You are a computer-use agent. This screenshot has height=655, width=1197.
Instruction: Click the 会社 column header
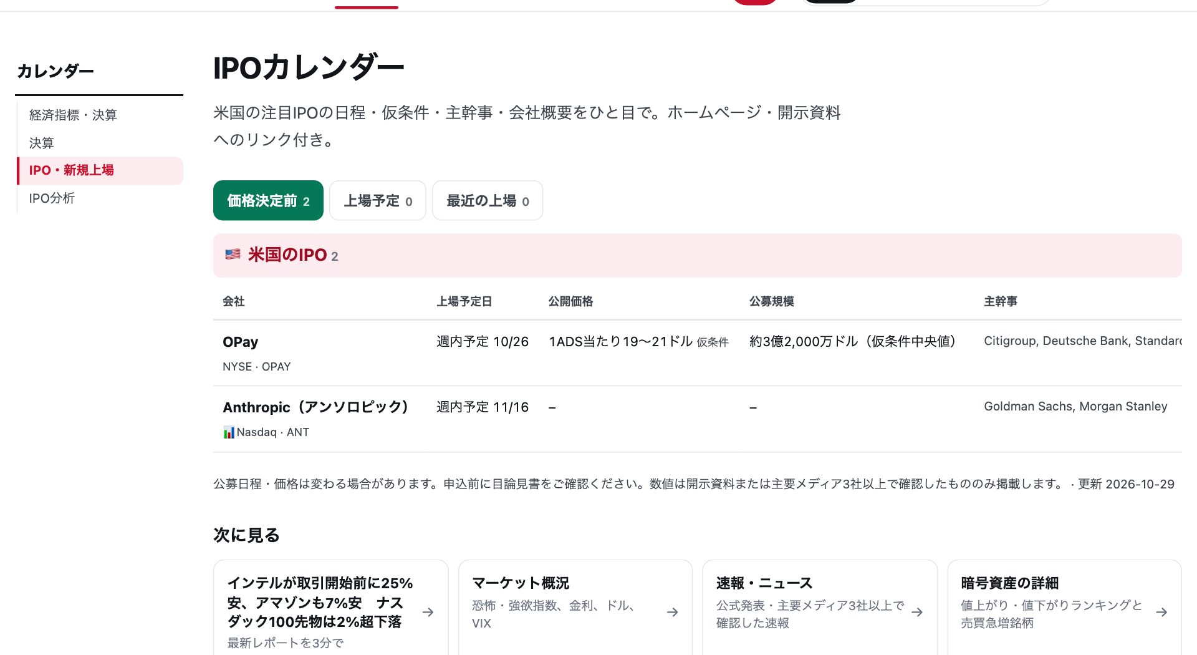[x=234, y=301]
